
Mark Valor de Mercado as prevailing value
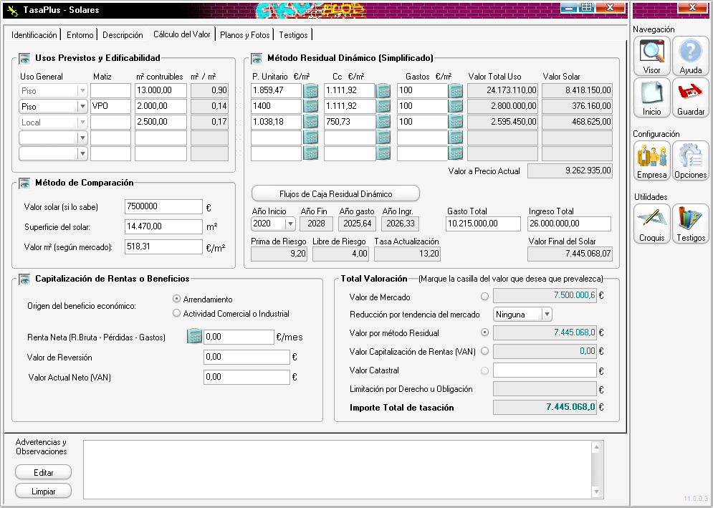point(485,296)
